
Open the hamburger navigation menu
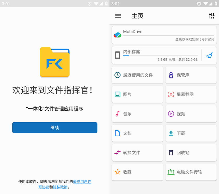coord(118,16)
